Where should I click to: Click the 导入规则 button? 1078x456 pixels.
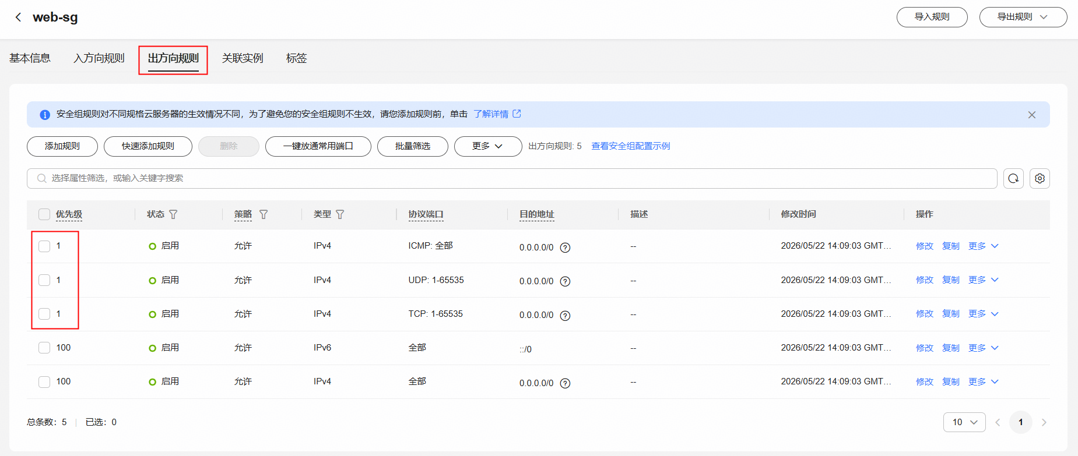pyautogui.click(x=932, y=17)
